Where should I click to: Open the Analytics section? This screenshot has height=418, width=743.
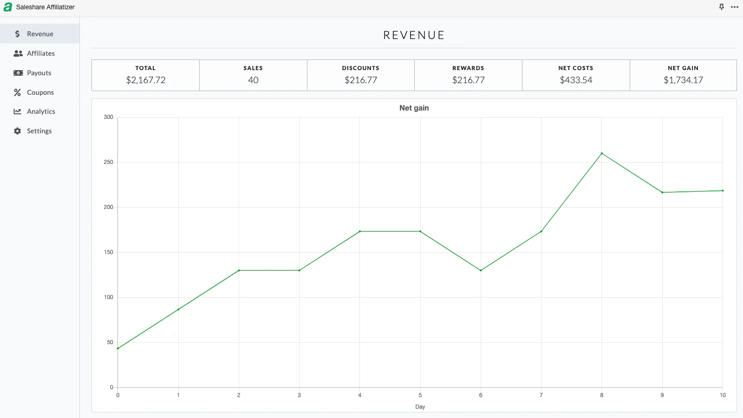pyautogui.click(x=41, y=111)
